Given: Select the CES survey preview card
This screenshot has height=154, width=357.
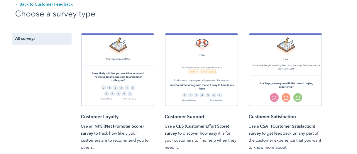Looking at the screenshot, I should [202, 70].
